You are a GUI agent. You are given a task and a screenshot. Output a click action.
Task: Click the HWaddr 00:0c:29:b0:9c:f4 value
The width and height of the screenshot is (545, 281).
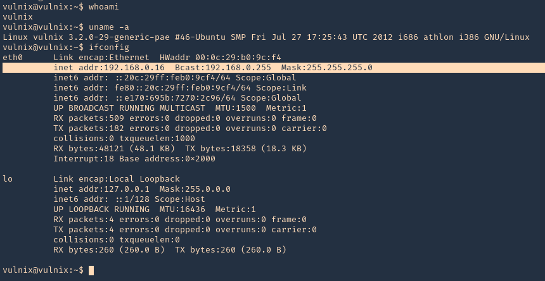221,57
